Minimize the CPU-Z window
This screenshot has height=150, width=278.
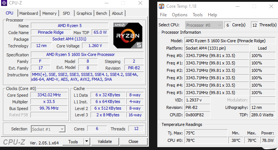(107, 3)
